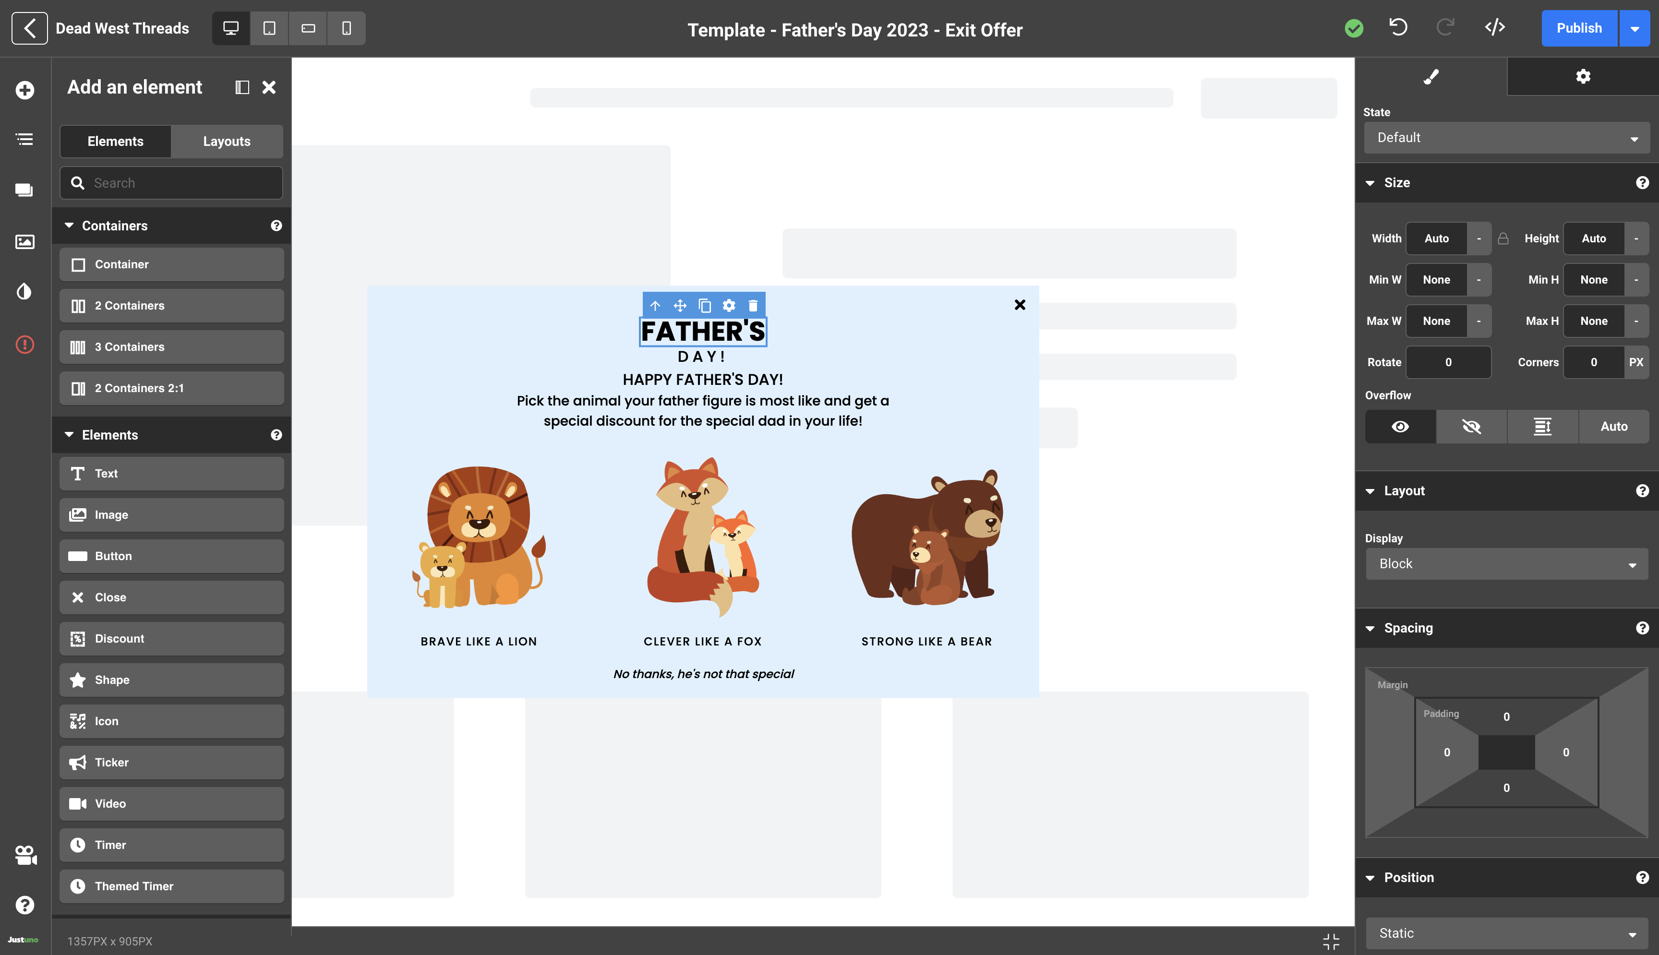
Task: Open the color theme droplet icon
Action: 24,291
